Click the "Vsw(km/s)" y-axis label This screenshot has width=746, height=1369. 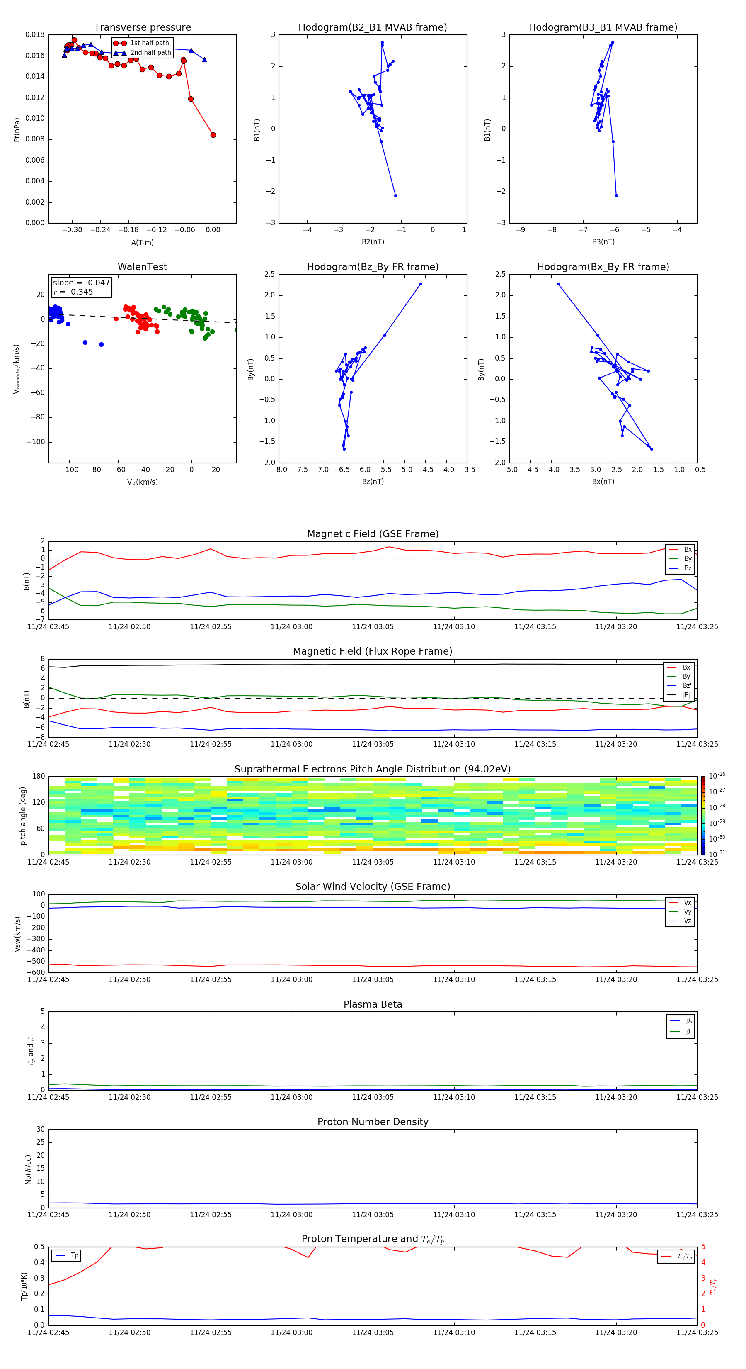17,934
